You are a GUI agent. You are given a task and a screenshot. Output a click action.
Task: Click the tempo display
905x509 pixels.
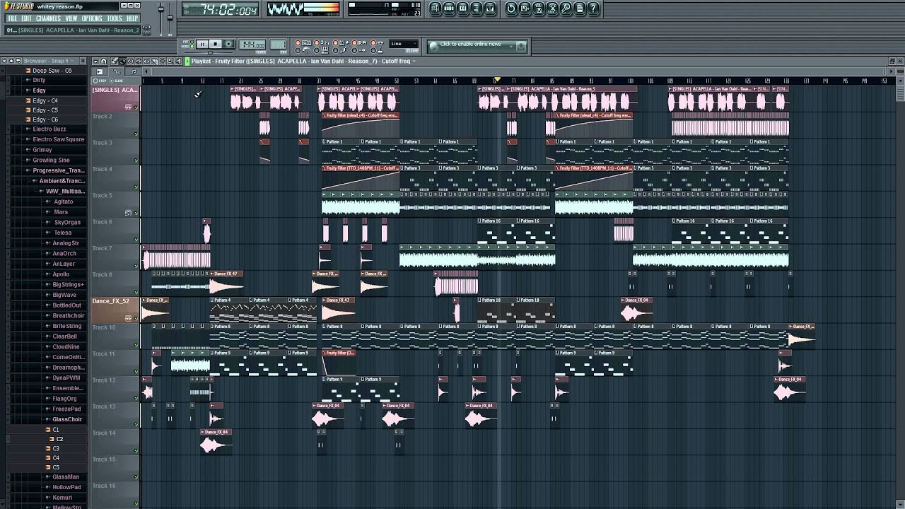[x=252, y=45]
